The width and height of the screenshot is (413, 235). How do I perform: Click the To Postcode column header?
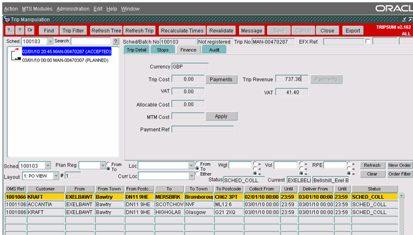click(228, 189)
